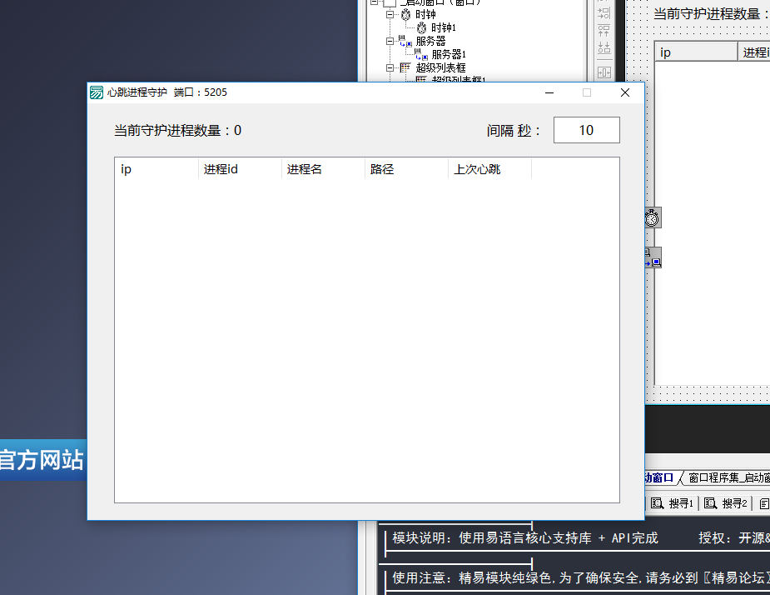This screenshot has height=595, width=770.
Task: Click the 间隔 秒 input field
Action: point(586,130)
